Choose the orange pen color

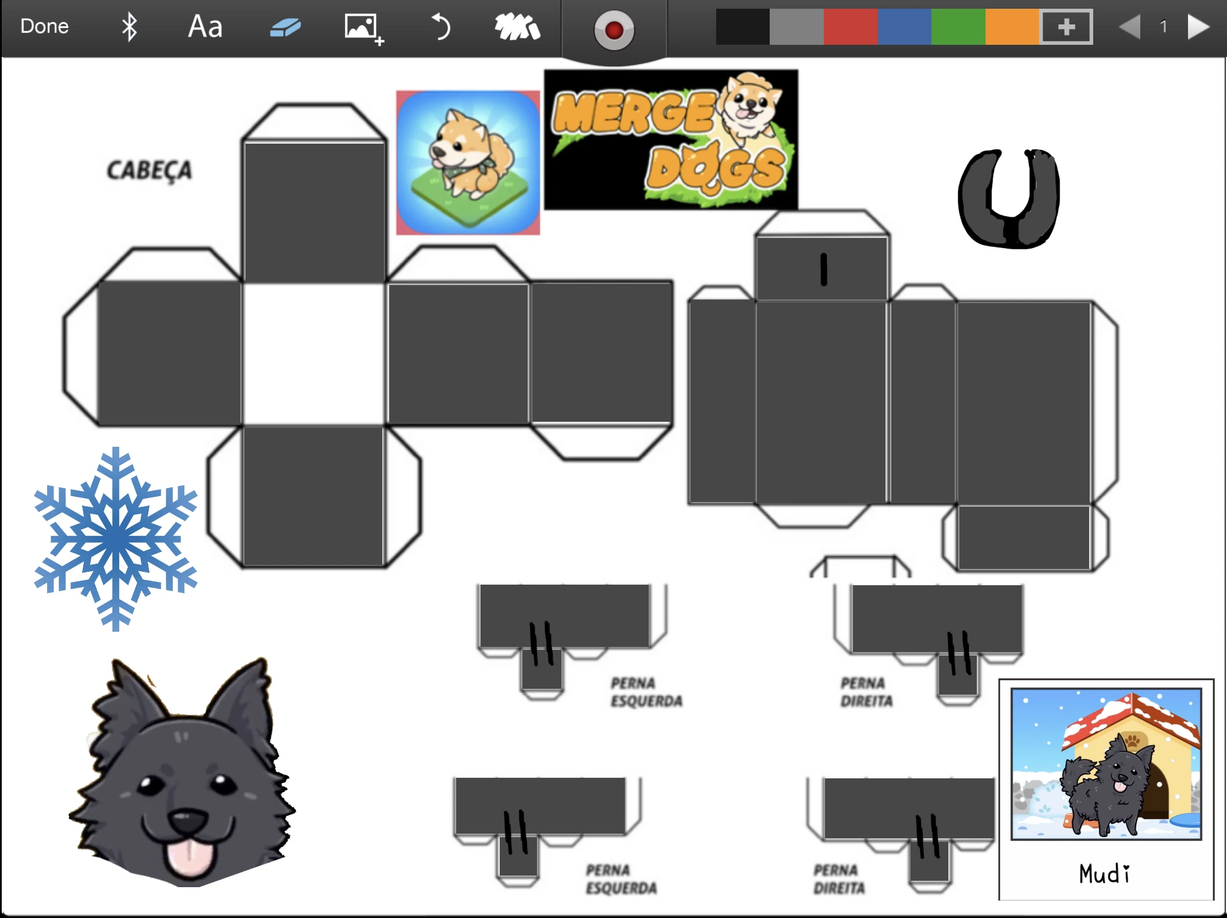[x=1012, y=27]
